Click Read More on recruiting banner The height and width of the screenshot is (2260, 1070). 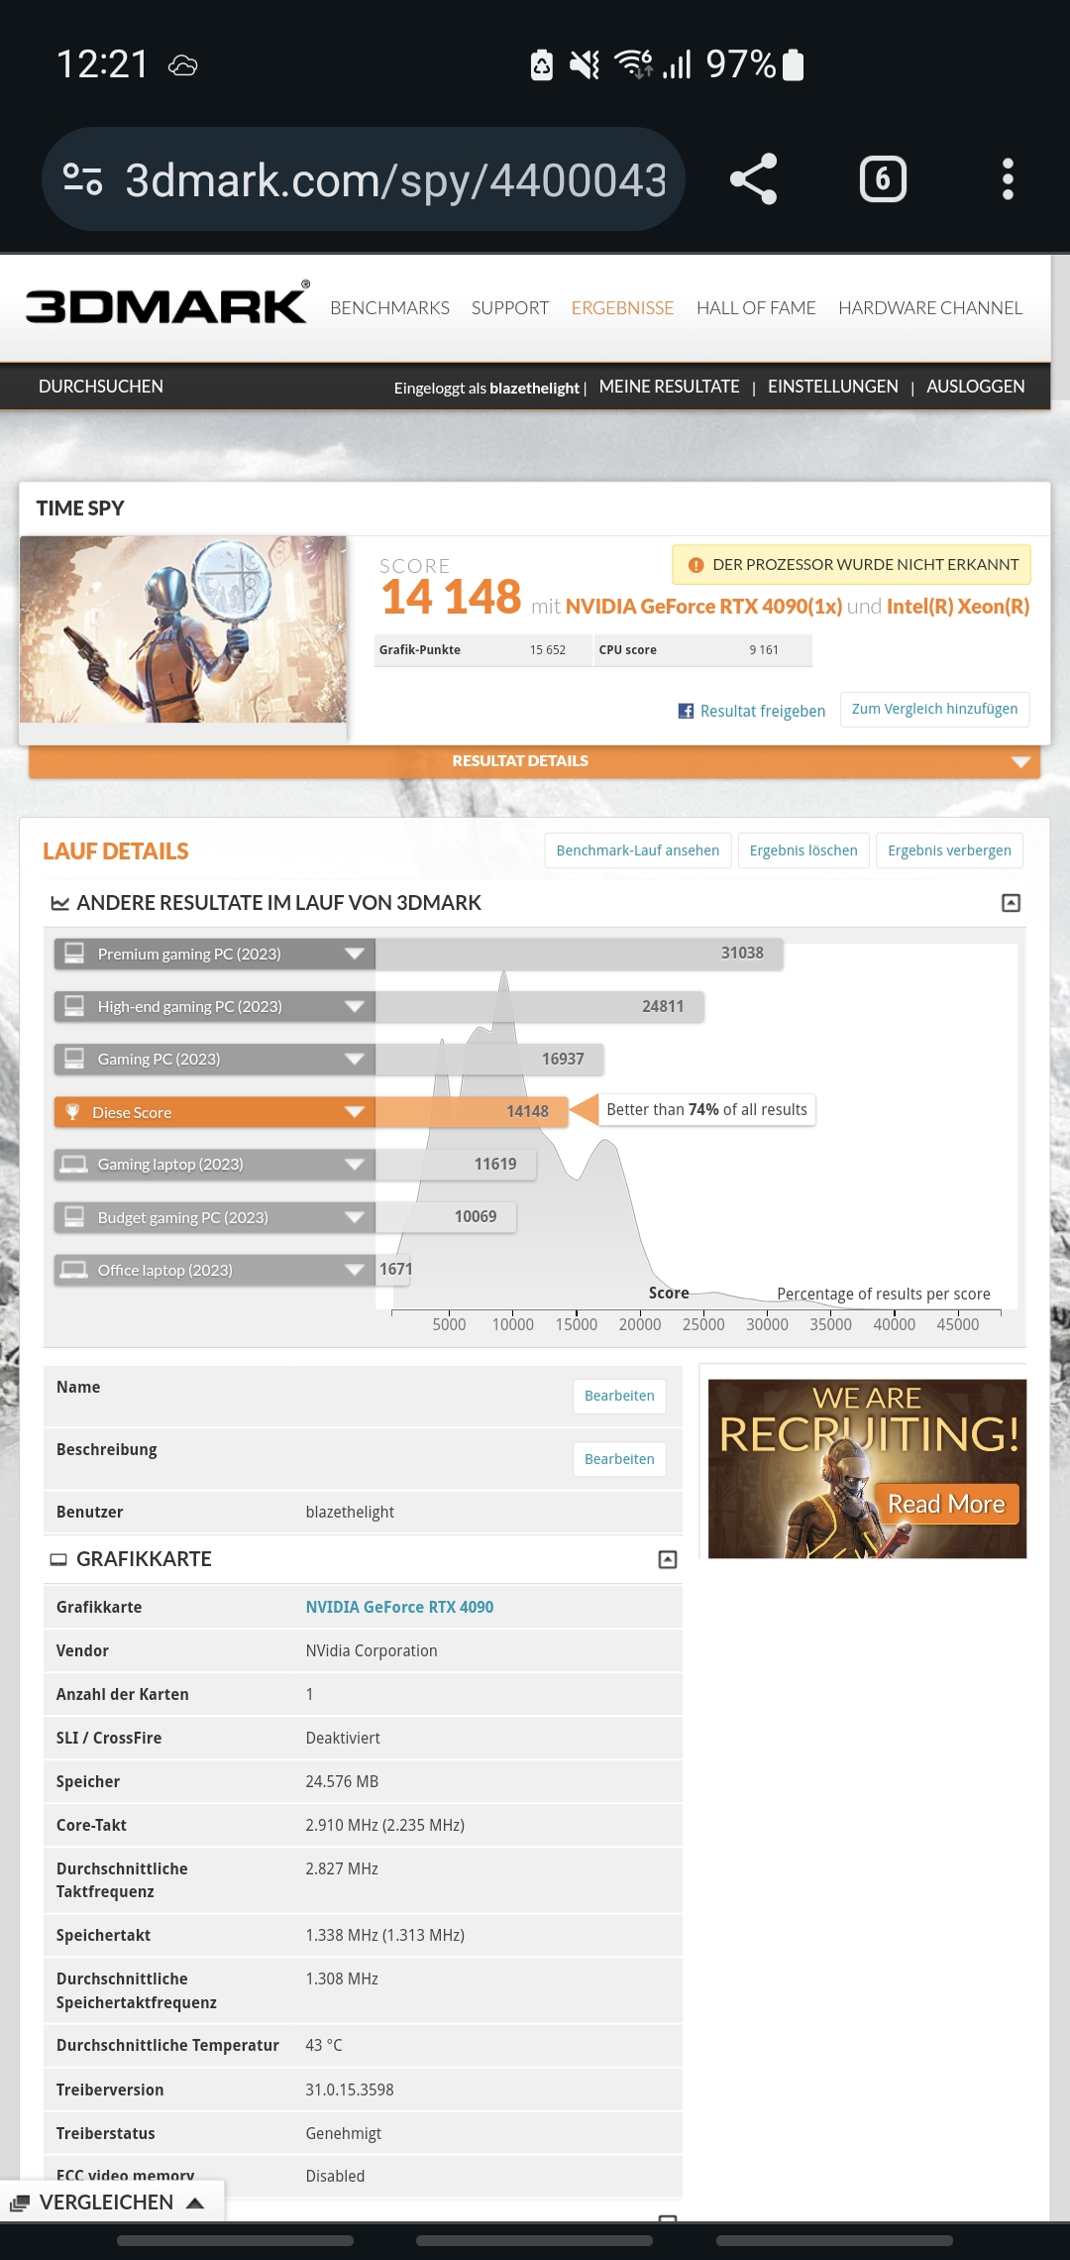pyautogui.click(x=946, y=1504)
